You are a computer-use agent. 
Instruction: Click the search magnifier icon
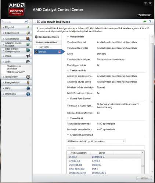(x=26, y=22)
